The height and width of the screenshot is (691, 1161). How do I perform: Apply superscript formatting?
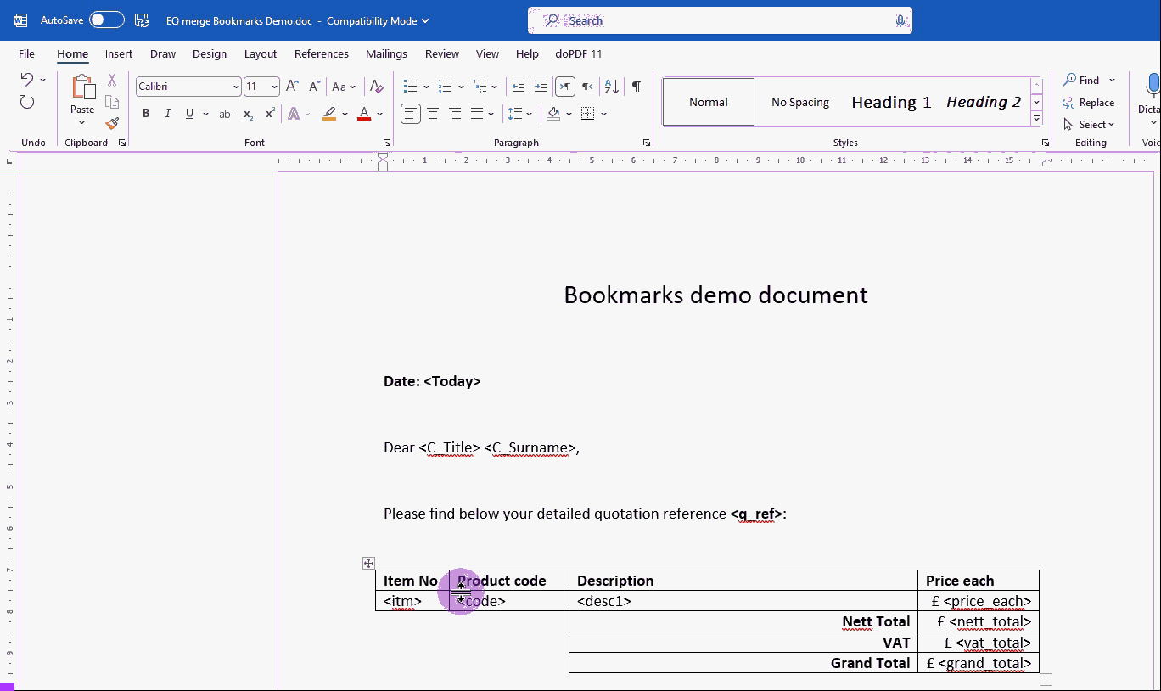point(270,114)
